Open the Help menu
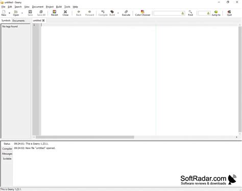The width and height of the screenshot is (242, 191). (x=76, y=7)
